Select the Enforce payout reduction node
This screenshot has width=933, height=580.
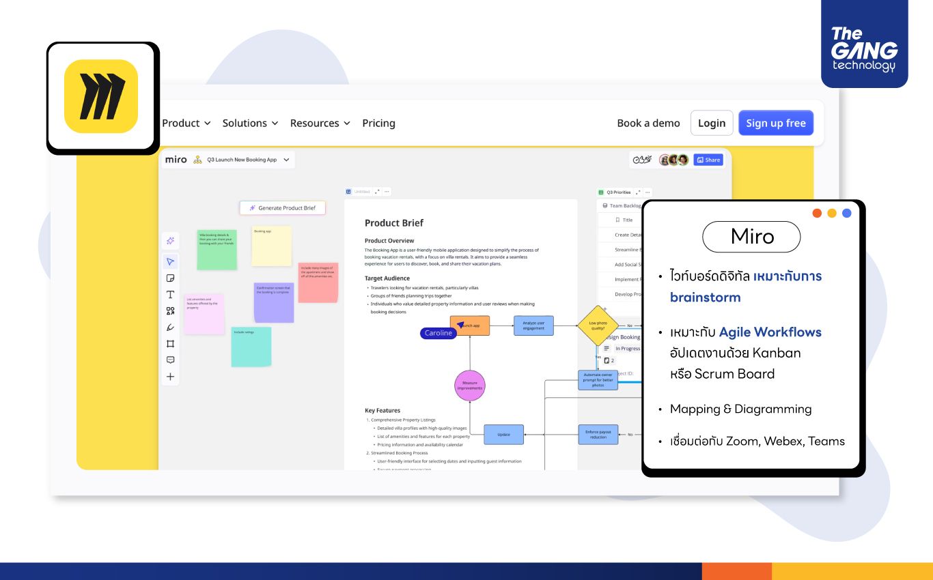click(598, 435)
